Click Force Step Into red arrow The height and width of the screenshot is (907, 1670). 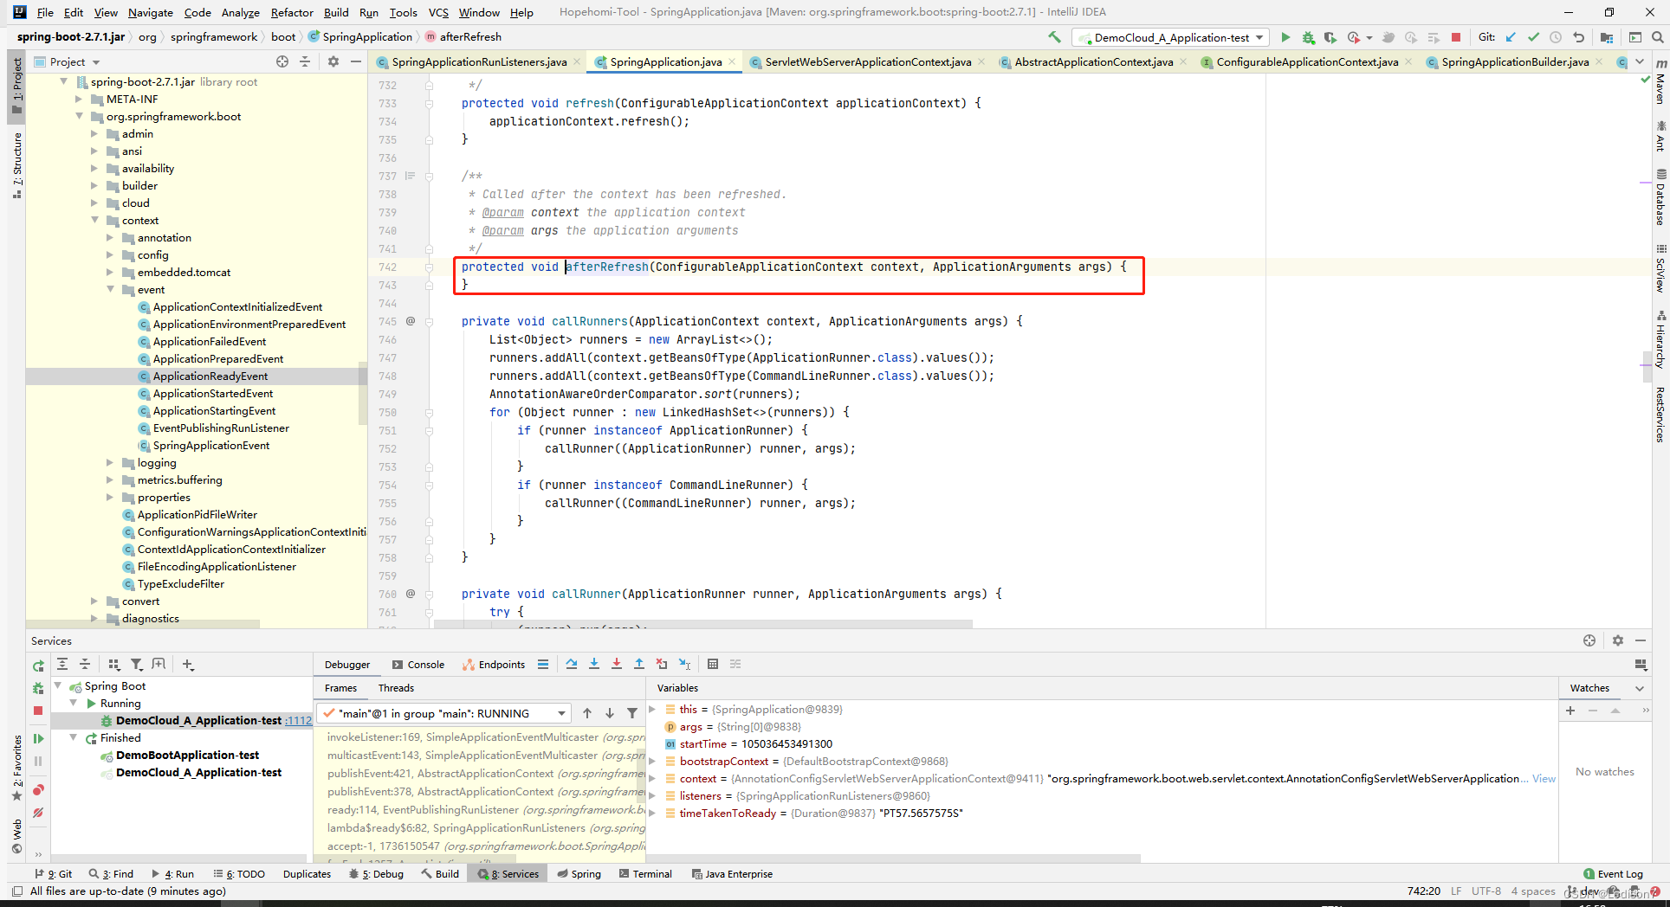pos(617,664)
